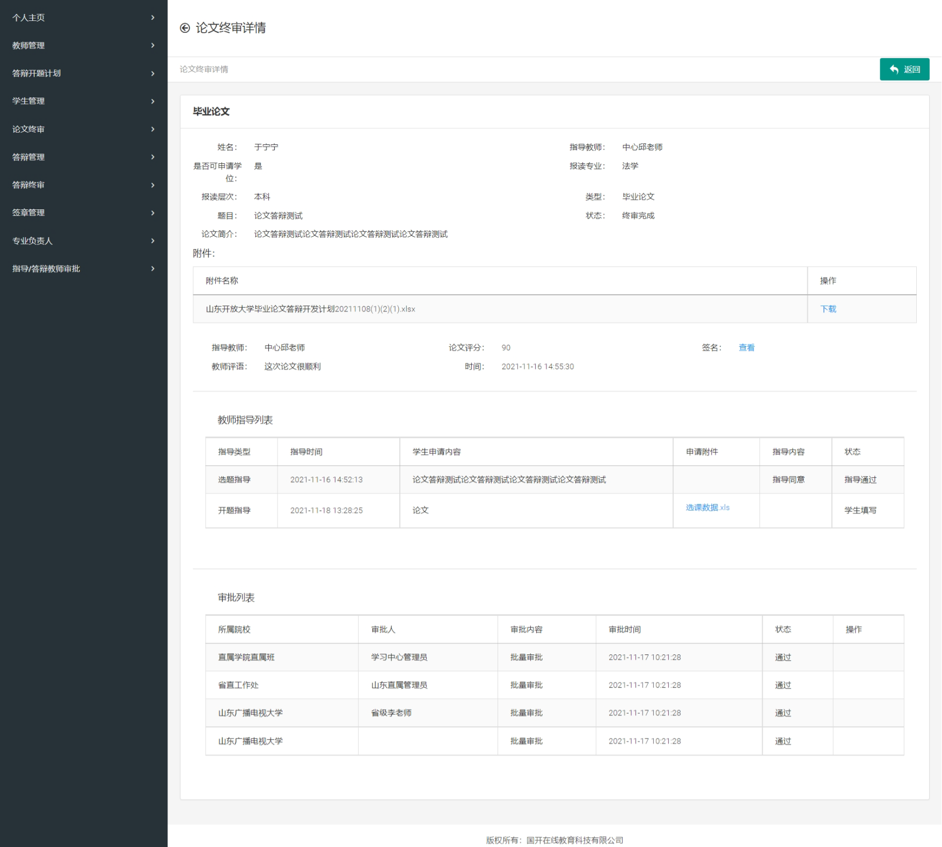Expand the chevron next to 指导/答辩教师审批
Viewport: 942px width, 847px height.
click(x=153, y=269)
